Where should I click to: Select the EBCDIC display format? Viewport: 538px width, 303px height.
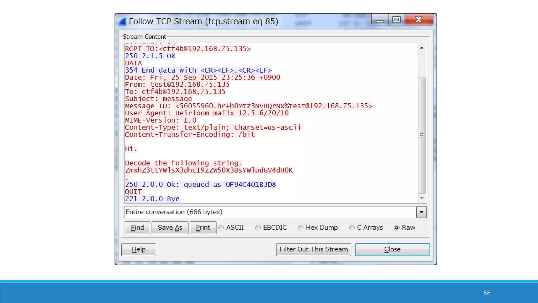pyautogui.click(x=258, y=228)
